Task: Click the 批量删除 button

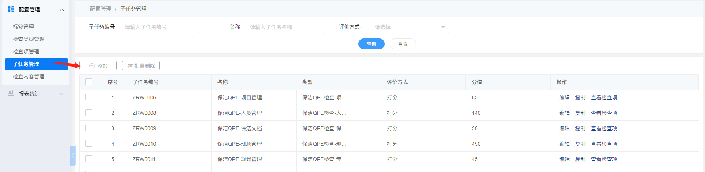Action: pyautogui.click(x=141, y=65)
